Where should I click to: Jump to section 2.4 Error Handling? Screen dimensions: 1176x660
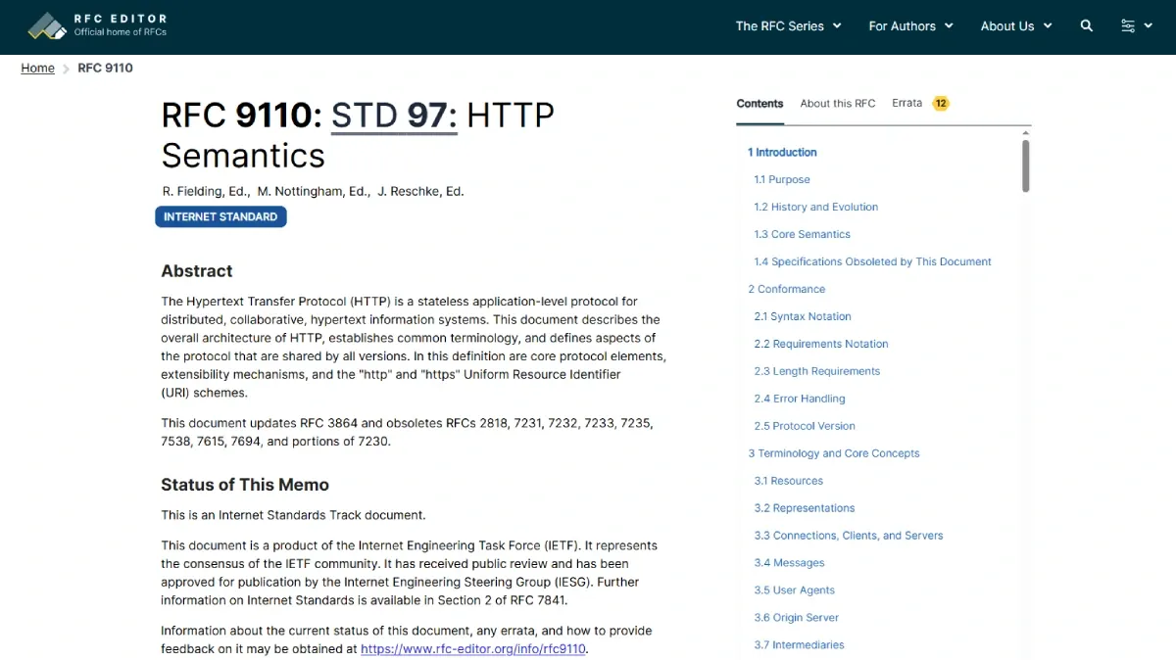click(x=799, y=400)
